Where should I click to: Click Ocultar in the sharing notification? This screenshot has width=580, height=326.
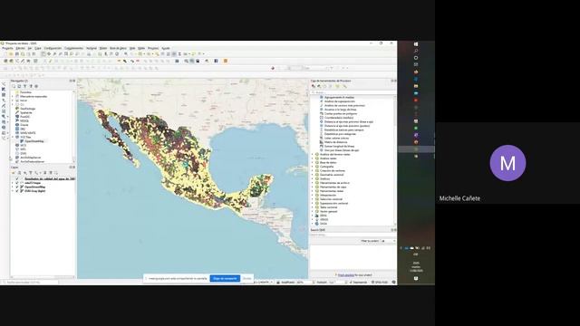247,278
